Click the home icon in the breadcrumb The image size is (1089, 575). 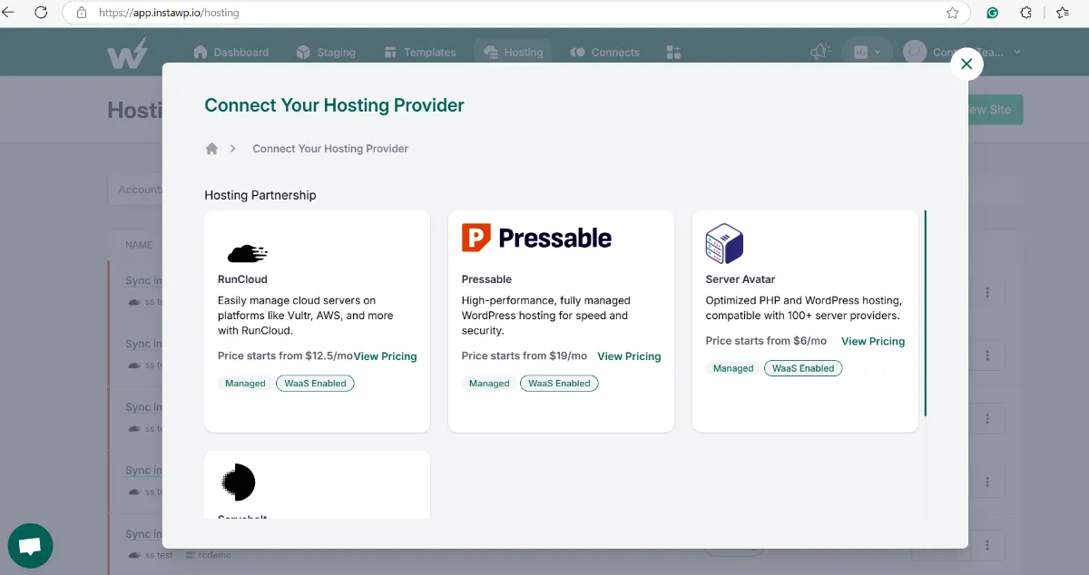click(211, 149)
